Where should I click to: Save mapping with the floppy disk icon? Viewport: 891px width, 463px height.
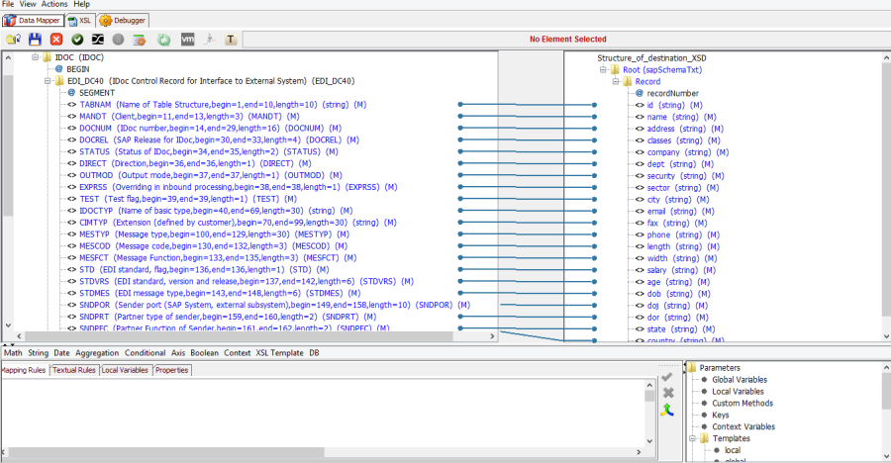(35, 40)
